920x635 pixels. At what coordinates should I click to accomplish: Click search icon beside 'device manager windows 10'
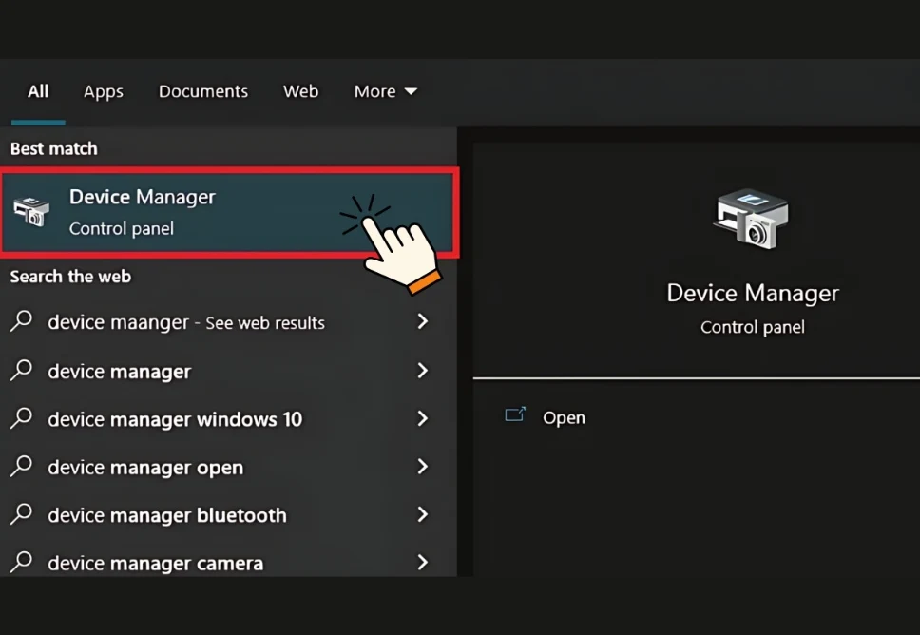tap(22, 418)
